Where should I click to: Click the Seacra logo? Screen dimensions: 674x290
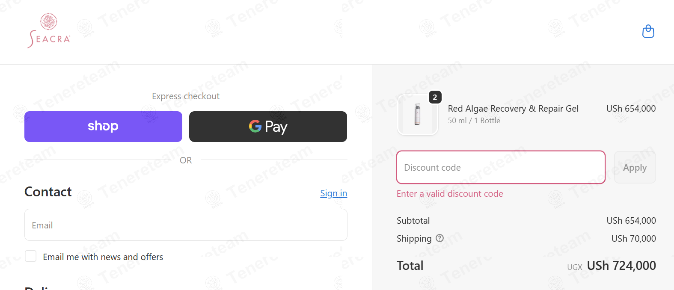[x=49, y=31]
